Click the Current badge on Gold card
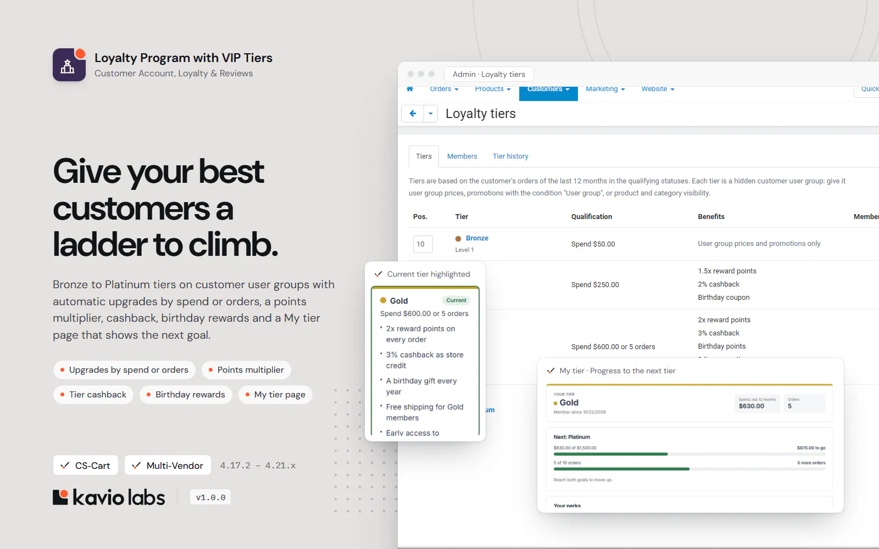The height and width of the screenshot is (549, 879). pyautogui.click(x=456, y=300)
